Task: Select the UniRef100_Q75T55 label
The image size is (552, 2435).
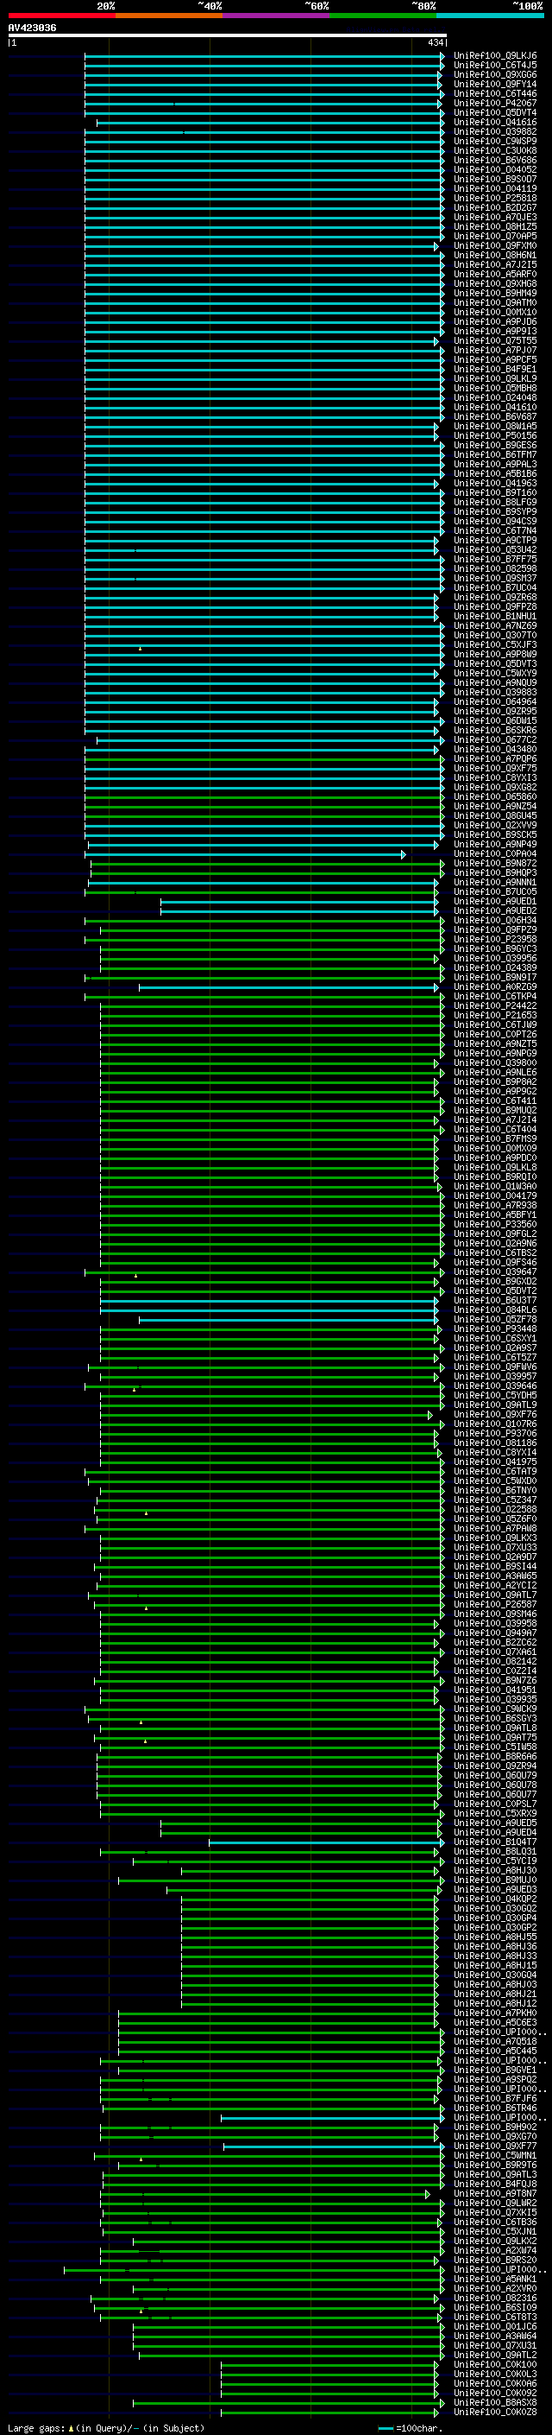Action: pos(495,340)
